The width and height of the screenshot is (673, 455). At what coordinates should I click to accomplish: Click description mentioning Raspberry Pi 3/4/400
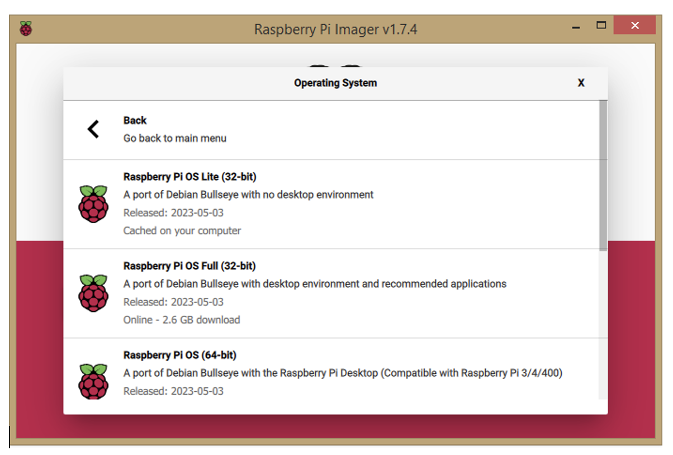tap(343, 373)
